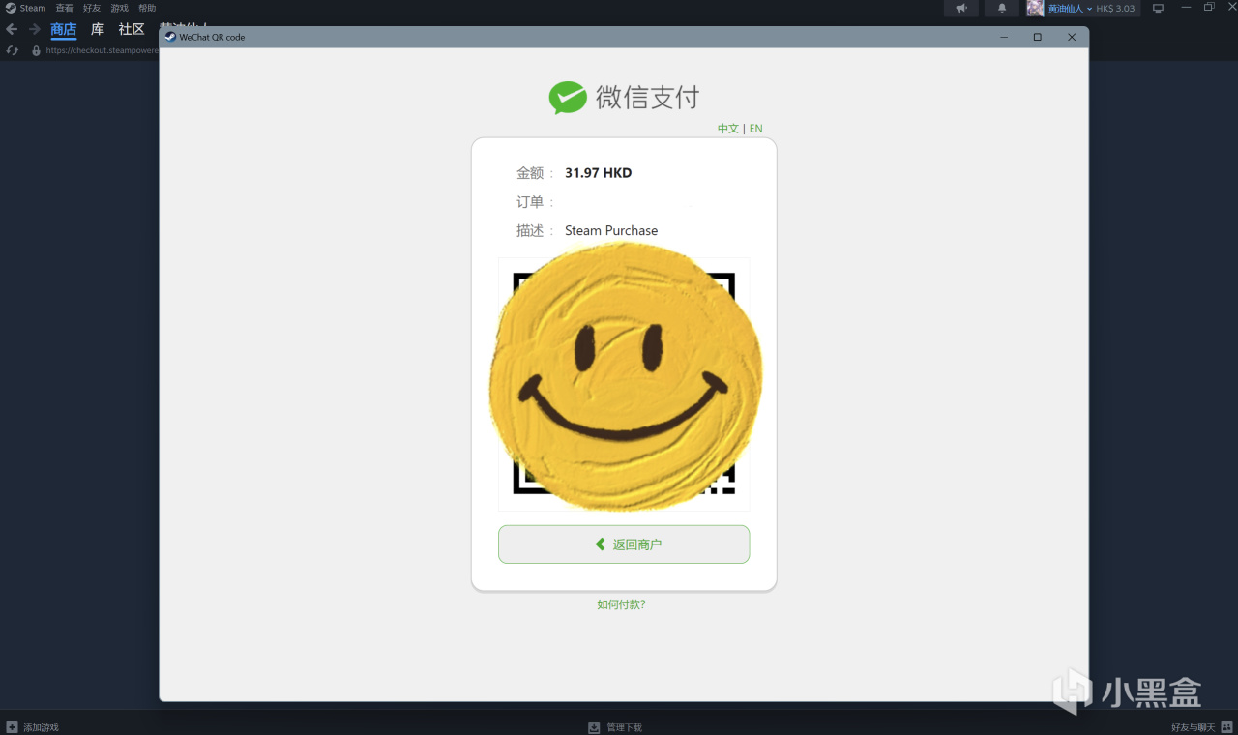1238x735 pixels.
Task: Enter Big Picture mode via monitor icon
Action: (1158, 8)
